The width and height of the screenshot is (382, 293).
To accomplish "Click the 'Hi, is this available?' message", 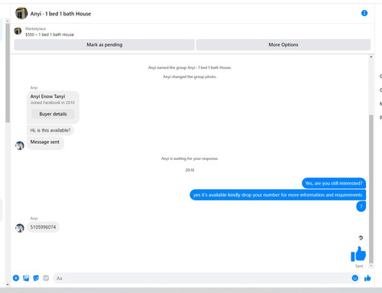I will pos(50,130).
